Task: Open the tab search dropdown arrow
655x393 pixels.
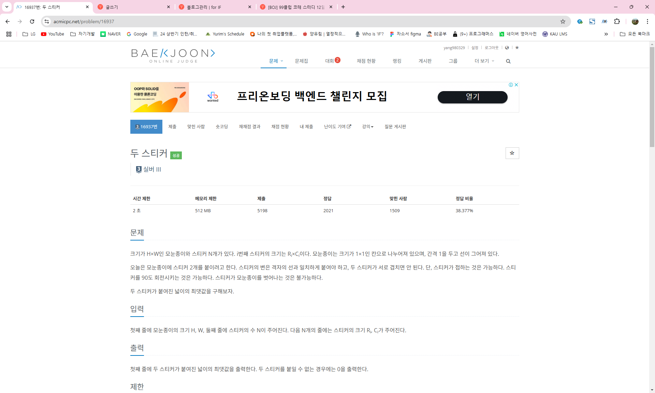Action: point(6,7)
